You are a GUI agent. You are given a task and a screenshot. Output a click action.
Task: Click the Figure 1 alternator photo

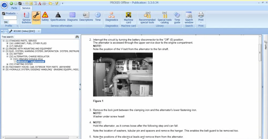123,75
